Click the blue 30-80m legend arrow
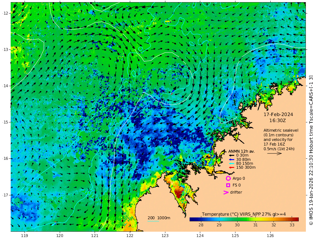 pyautogui.click(x=232, y=159)
